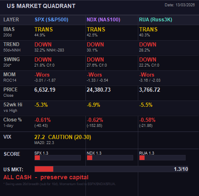The image size is (199, 196).
Task: Click the RUA 1.3 score bar
Action: (x=162, y=158)
